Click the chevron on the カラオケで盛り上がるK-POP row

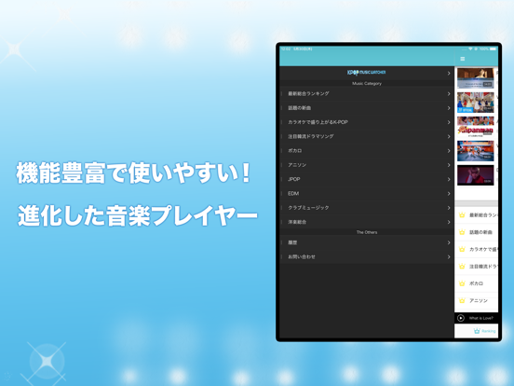pyautogui.click(x=449, y=122)
